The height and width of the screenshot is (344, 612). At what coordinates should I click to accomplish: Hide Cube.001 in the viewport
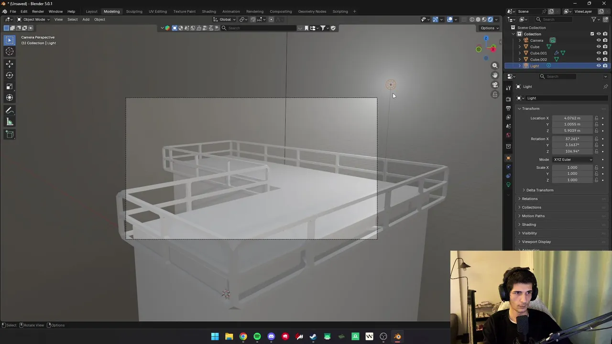click(599, 53)
